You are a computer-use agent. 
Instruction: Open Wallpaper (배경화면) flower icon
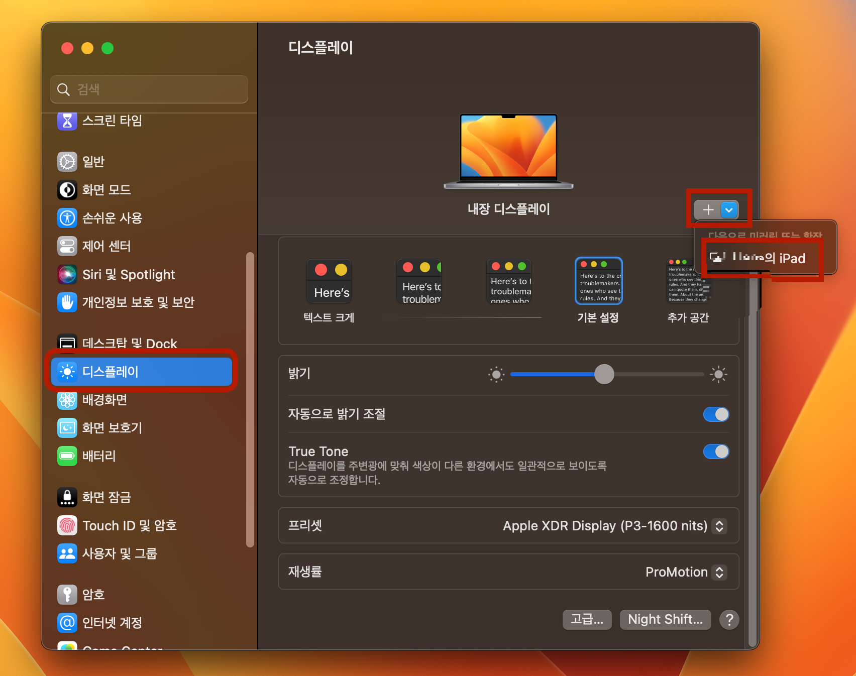pos(67,400)
